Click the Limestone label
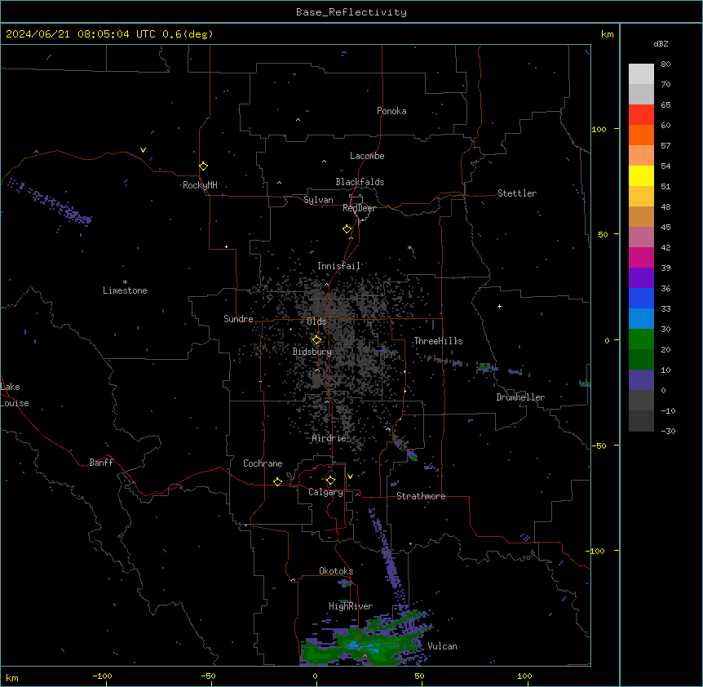The image size is (703, 687). pyautogui.click(x=125, y=290)
